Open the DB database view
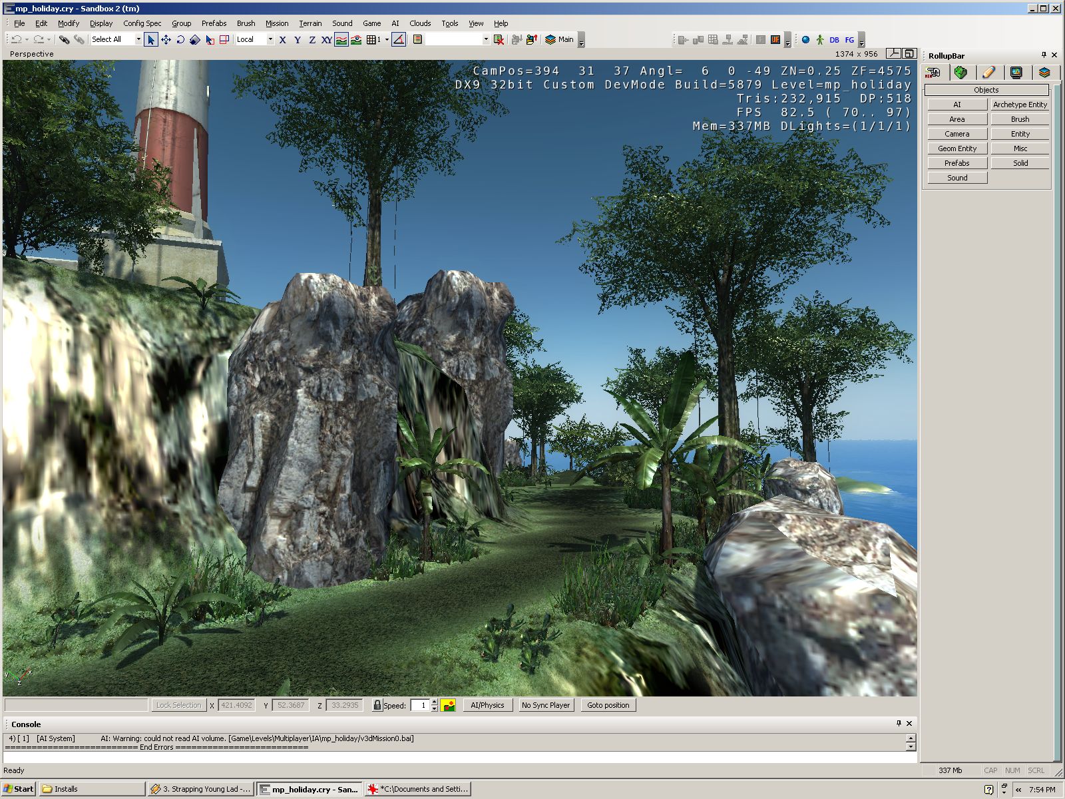Image resolution: width=1065 pixels, height=799 pixels. [x=835, y=40]
